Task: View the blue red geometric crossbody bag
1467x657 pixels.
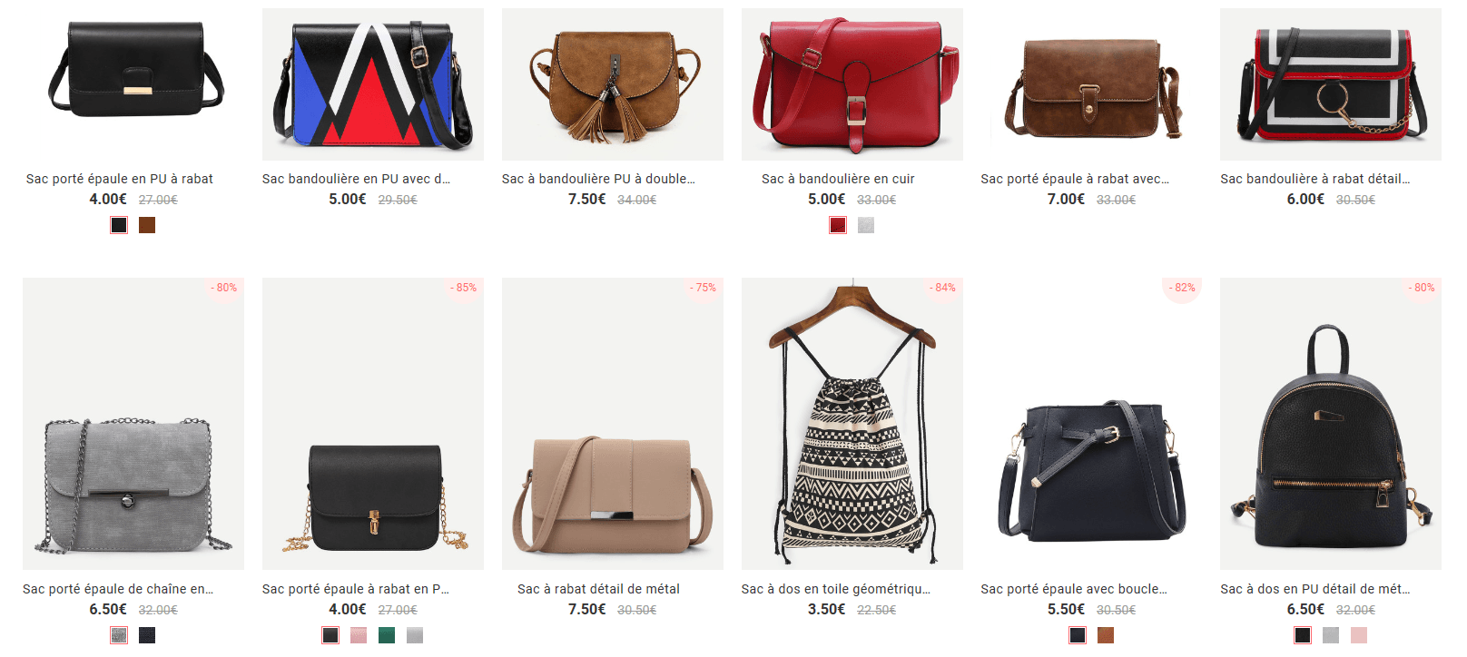Action: tap(372, 84)
